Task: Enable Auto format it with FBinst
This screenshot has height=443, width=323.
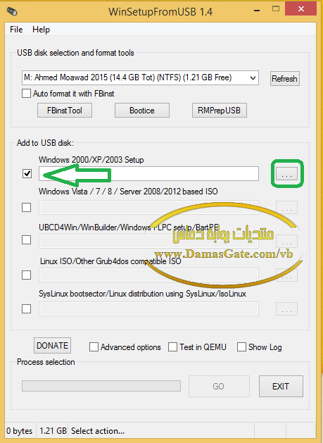Action: point(26,94)
